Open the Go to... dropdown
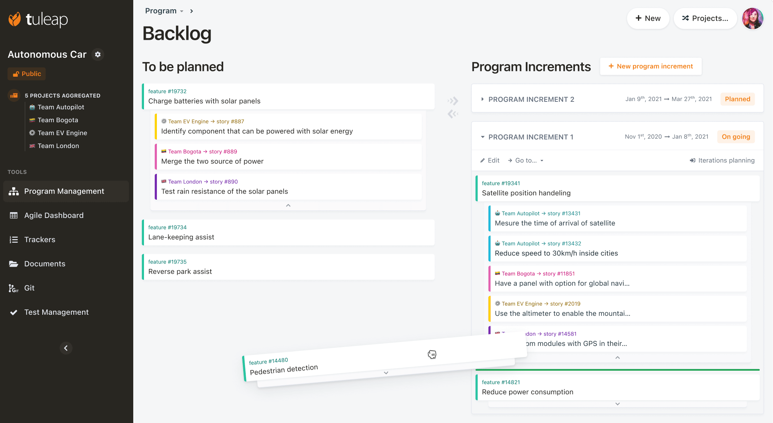Screen dimensions: 773x423 pyautogui.click(x=525, y=161)
